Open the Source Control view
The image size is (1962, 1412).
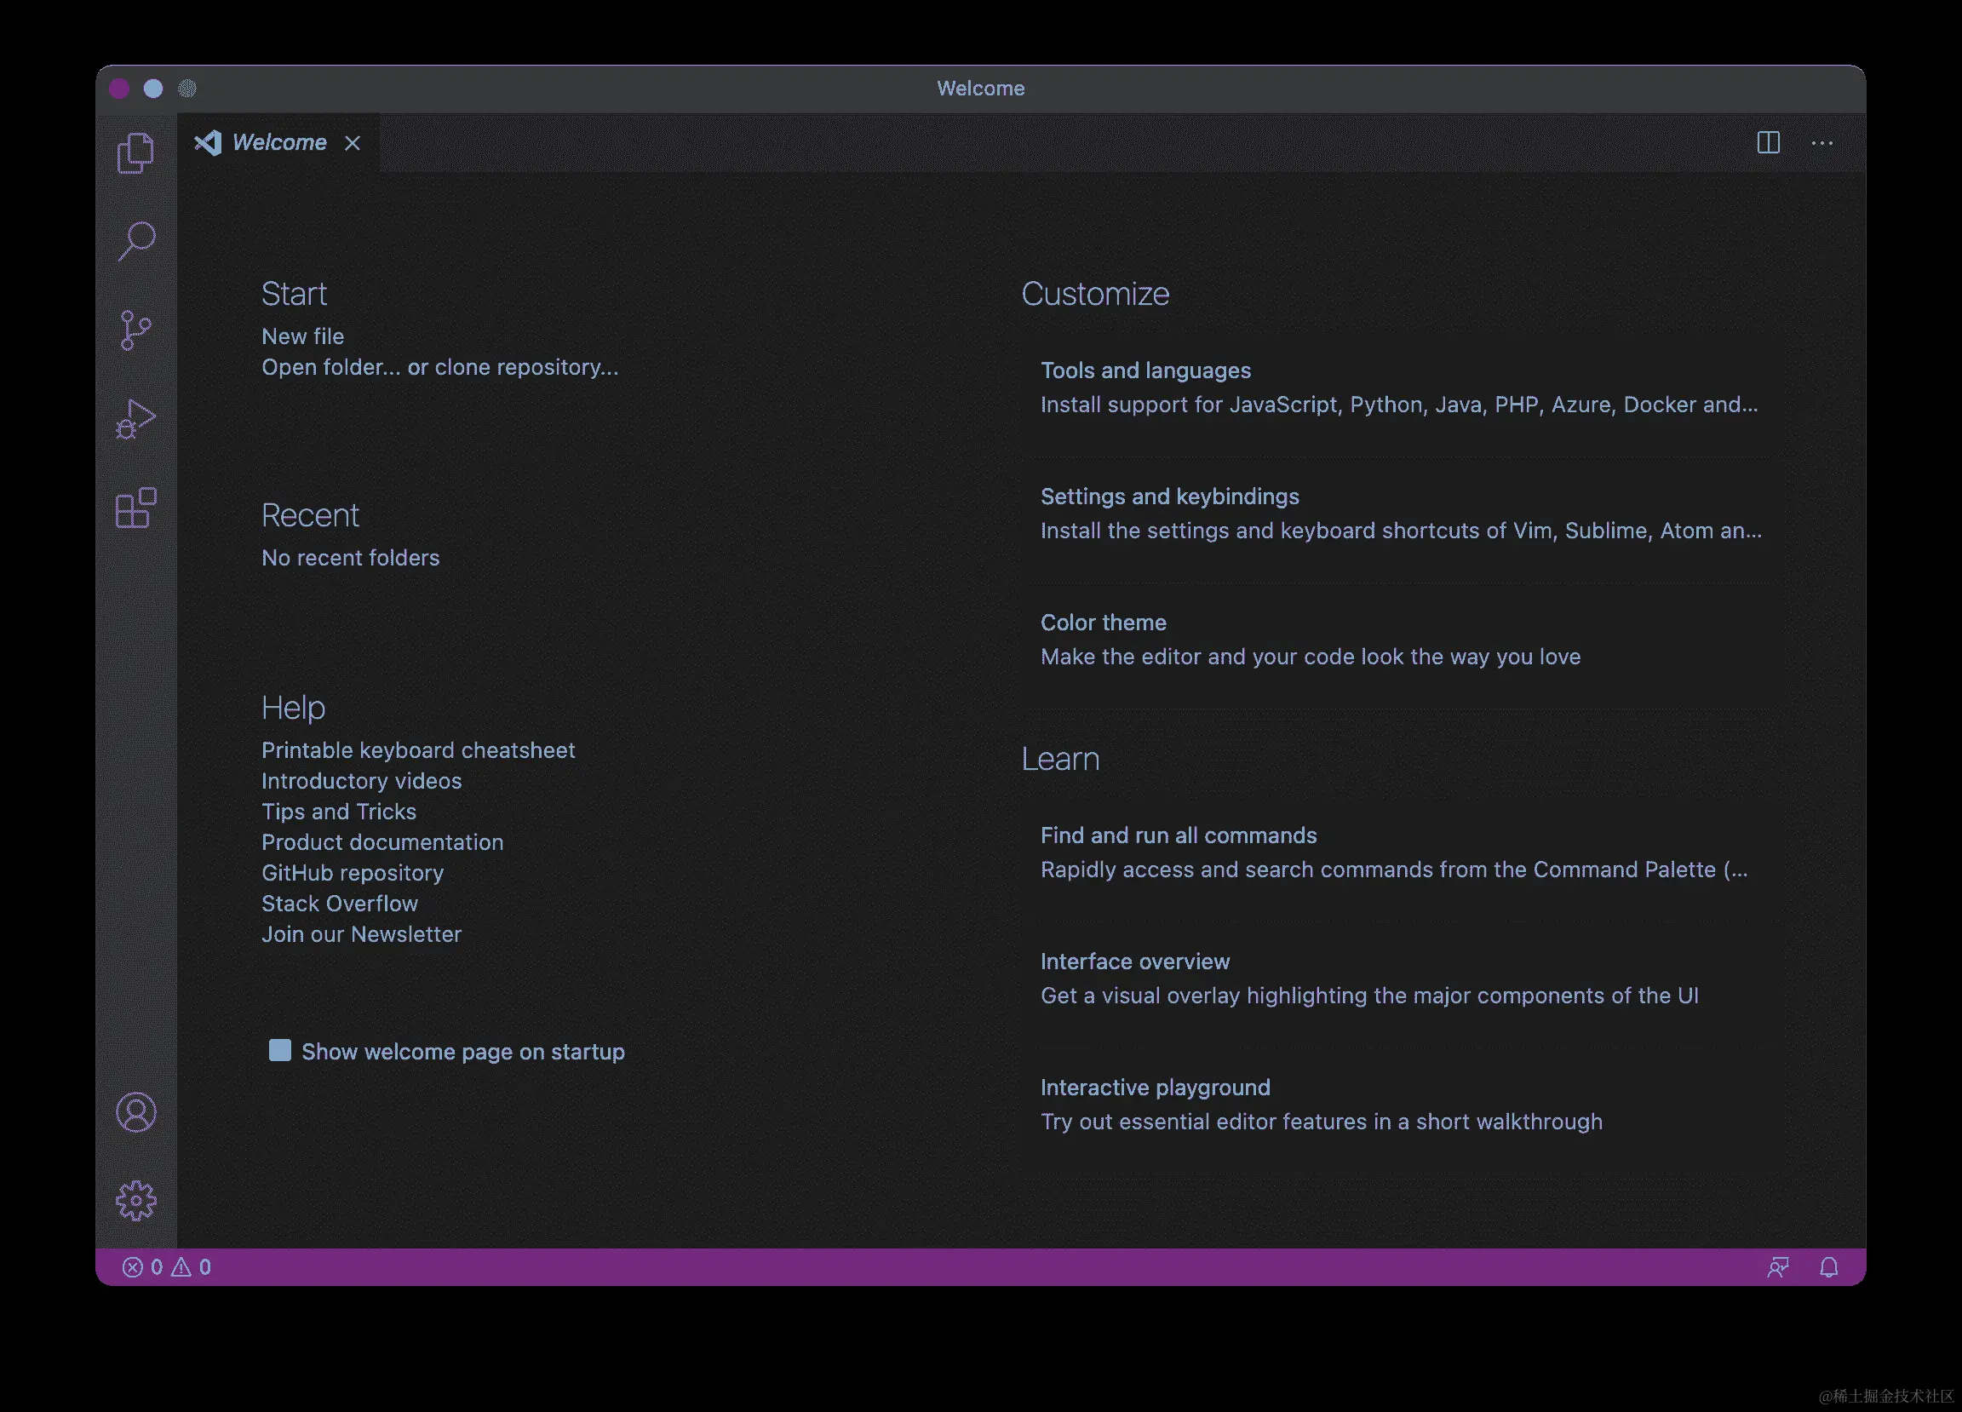[135, 330]
